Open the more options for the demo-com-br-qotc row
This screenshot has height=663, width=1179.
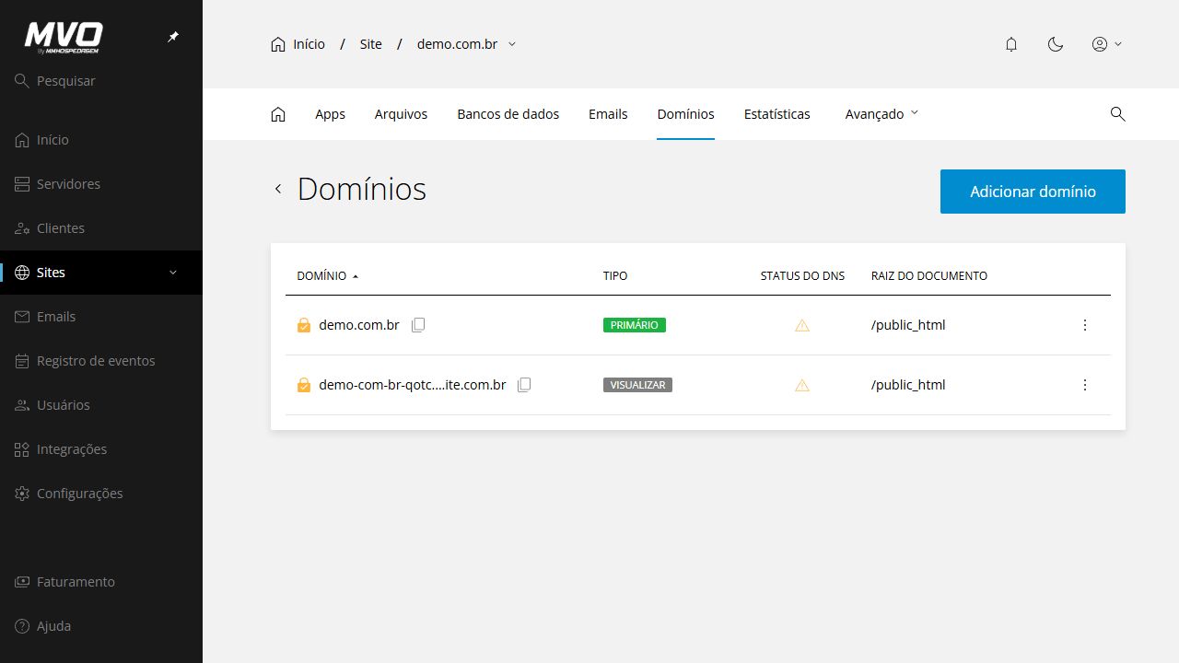point(1085,385)
